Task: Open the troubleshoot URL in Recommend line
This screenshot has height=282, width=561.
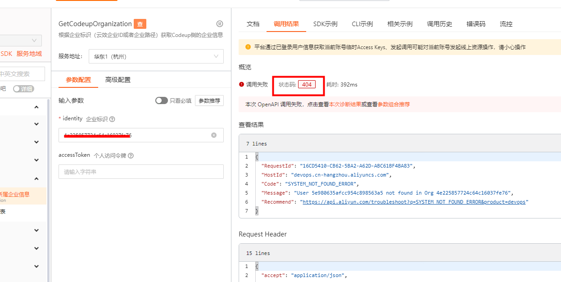Action: point(414,202)
